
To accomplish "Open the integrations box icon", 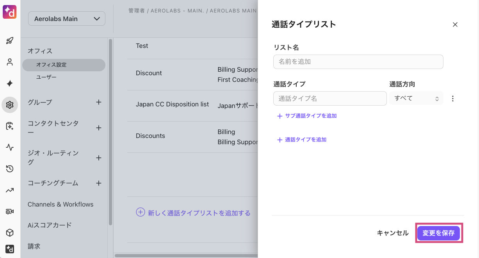I will (x=9, y=233).
